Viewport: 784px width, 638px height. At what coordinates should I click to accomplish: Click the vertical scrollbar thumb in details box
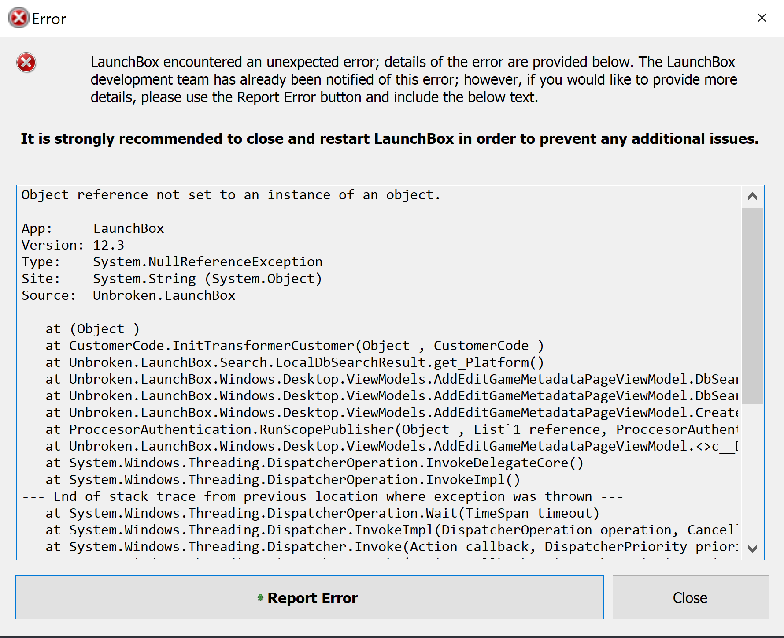pos(752,306)
